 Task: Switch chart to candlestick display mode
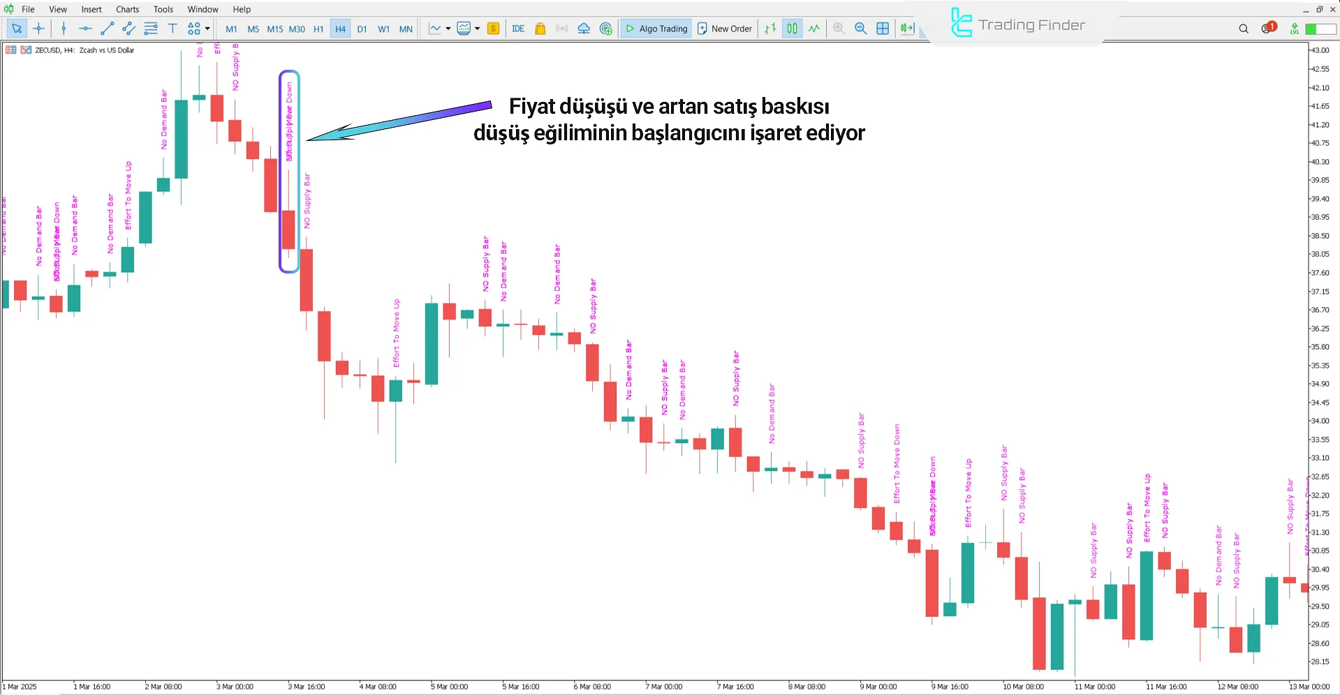point(792,29)
